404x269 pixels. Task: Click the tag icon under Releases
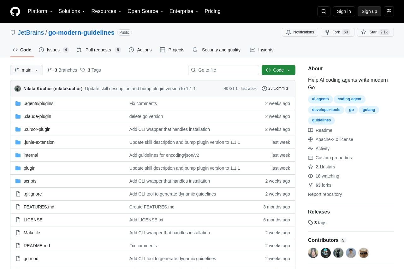pyautogui.click(x=311, y=223)
